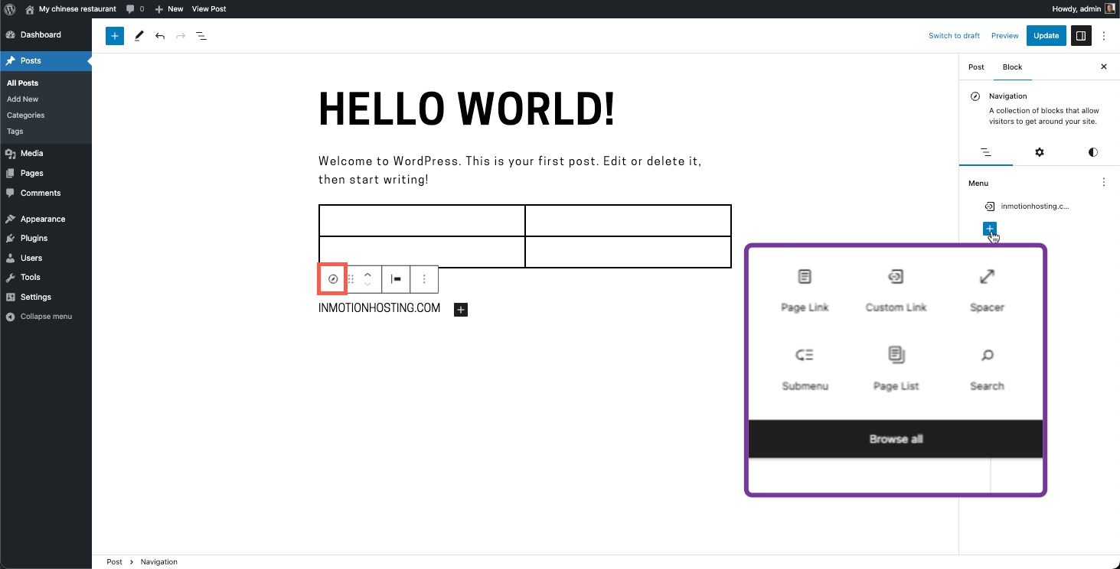Open the Users menu
Image resolution: width=1120 pixels, height=569 pixels.
tap(46, 258)
